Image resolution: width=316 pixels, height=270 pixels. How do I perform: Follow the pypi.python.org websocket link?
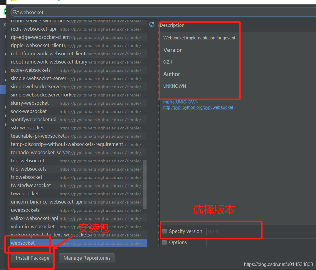pyautogui.click(x=198, y=107)
